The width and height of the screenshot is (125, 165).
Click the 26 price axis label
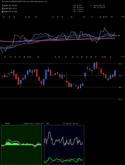click(120, 87)
